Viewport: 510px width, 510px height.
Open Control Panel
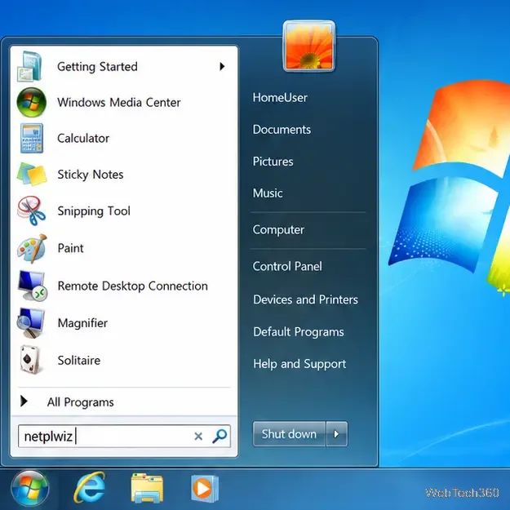tap(287, 266)
